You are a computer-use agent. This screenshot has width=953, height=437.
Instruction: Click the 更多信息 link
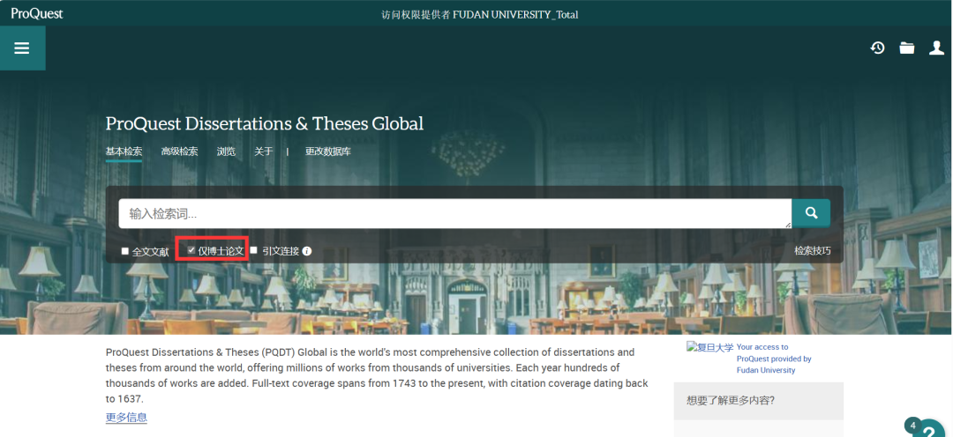[126, 418]
